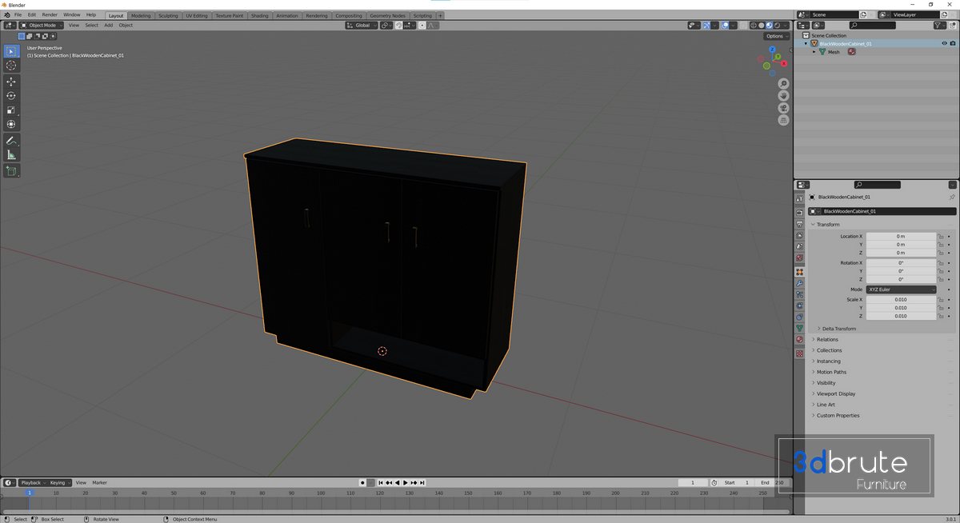Click the Scale X input field
Viewport: 960px width, 523px height.
pyautogui.click(x=901, y=300)
